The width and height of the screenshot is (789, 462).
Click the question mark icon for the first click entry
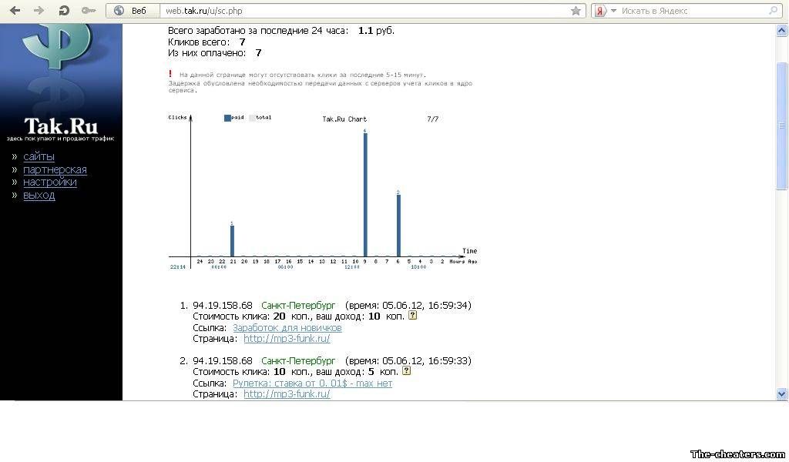pyautogui.click(x=412, y=316)
